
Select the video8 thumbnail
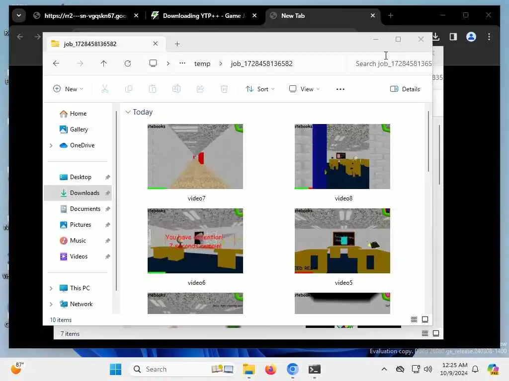[342, 156]
